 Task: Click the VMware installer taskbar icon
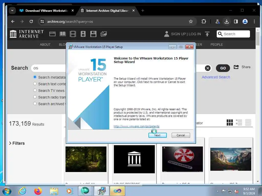102,191
